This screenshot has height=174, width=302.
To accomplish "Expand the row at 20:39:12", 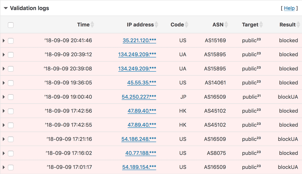I will pyautogui.click(x=4, y=55).
